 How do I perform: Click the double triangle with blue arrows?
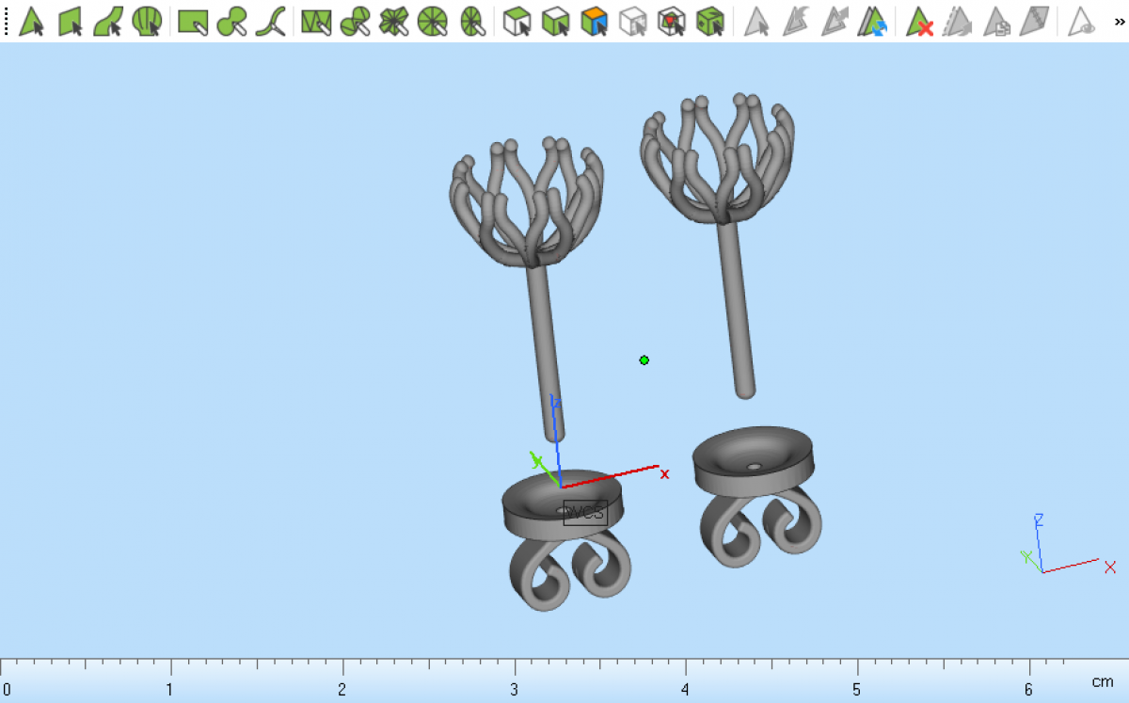coord(872,21)
